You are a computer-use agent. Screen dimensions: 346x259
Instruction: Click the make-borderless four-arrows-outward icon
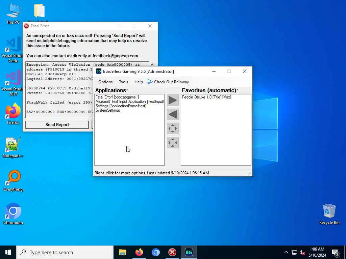click(x=173, y=128)
